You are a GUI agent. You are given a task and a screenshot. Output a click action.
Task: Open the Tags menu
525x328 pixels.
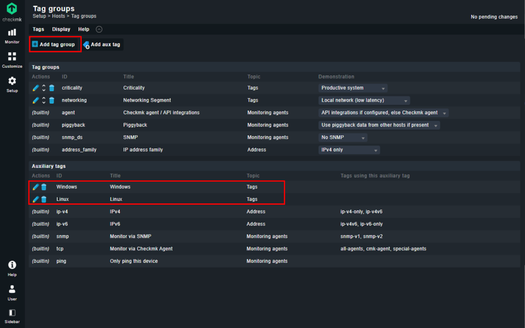point(38,29)
